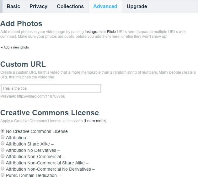The width and height of the screenshot is (198, 177).
Task: Click the 'Creative Commons License' heading
Action: (x=50, y=113)
